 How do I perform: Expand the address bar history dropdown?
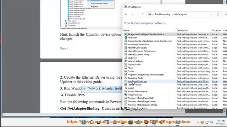pyautogui.click(x=211, y=14)
